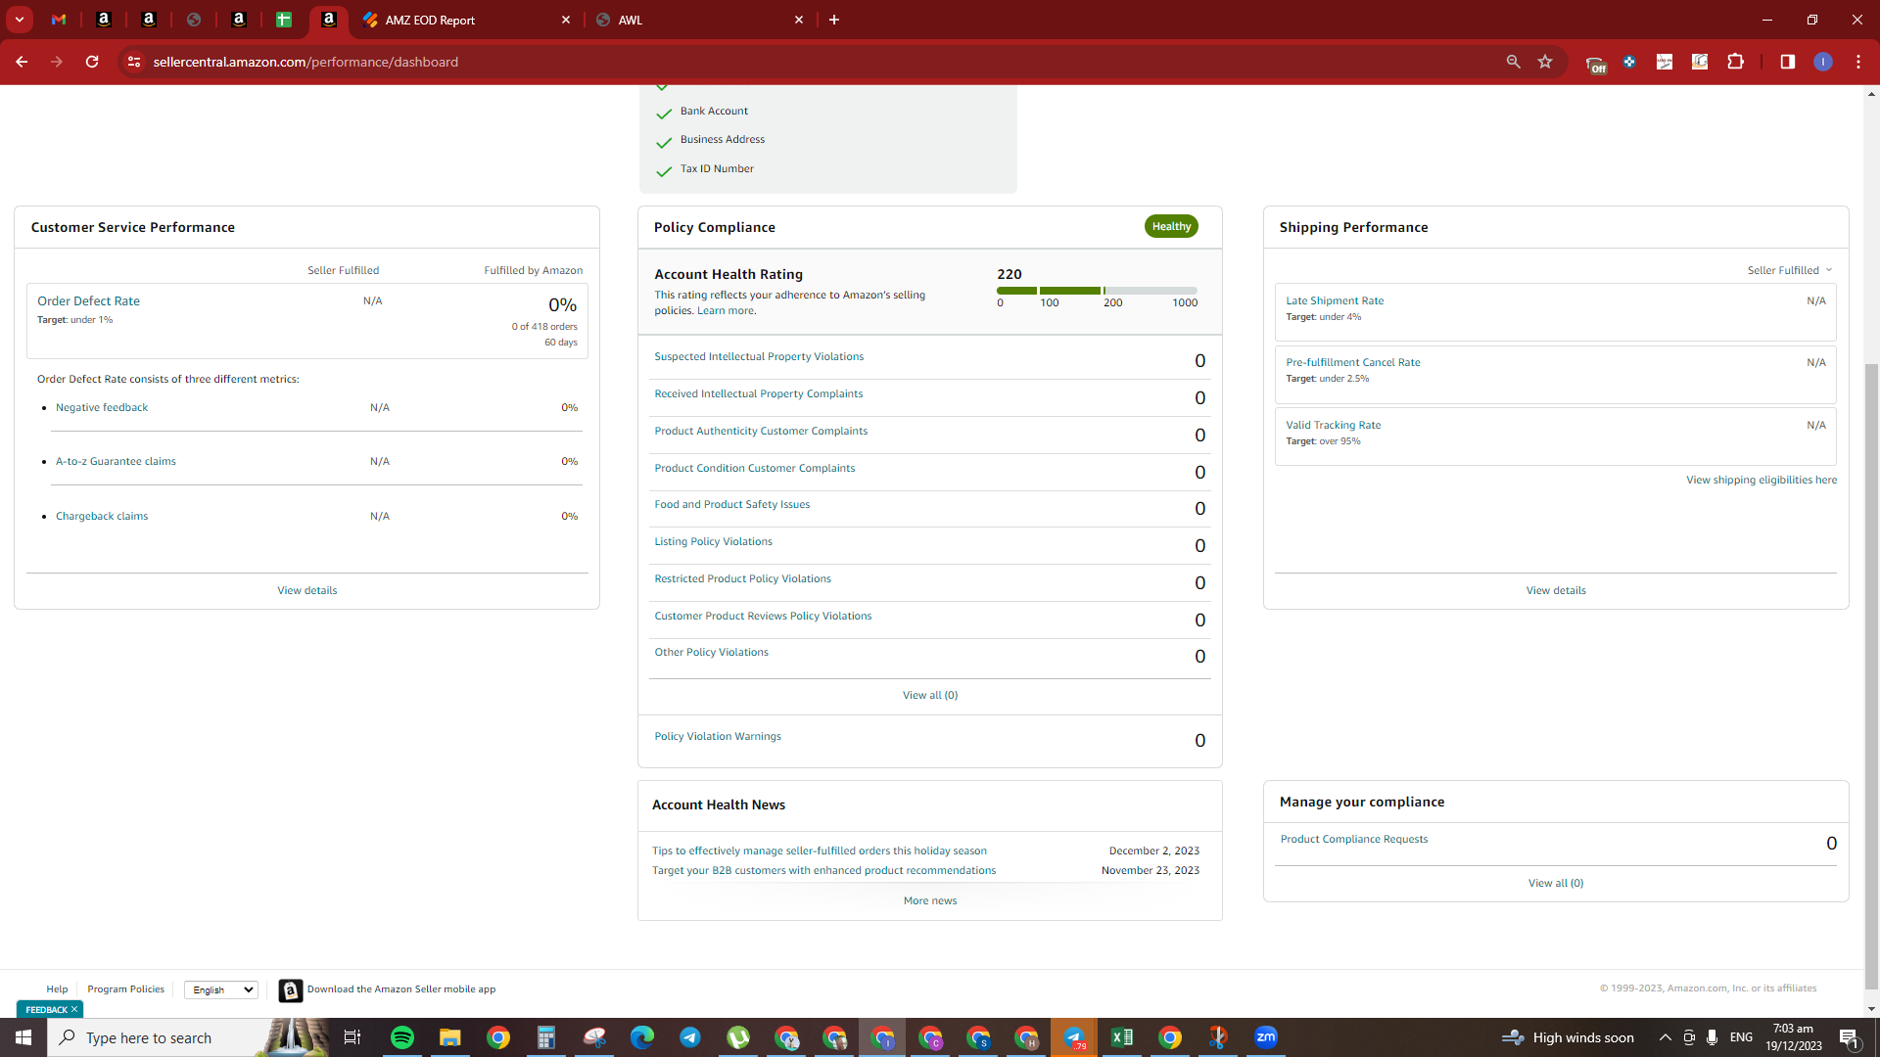Open the Late Shipment Rate link

[x=1335, y=300]
